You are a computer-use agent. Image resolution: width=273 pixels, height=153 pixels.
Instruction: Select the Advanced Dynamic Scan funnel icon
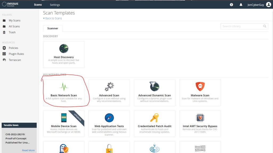click(154, 86)
